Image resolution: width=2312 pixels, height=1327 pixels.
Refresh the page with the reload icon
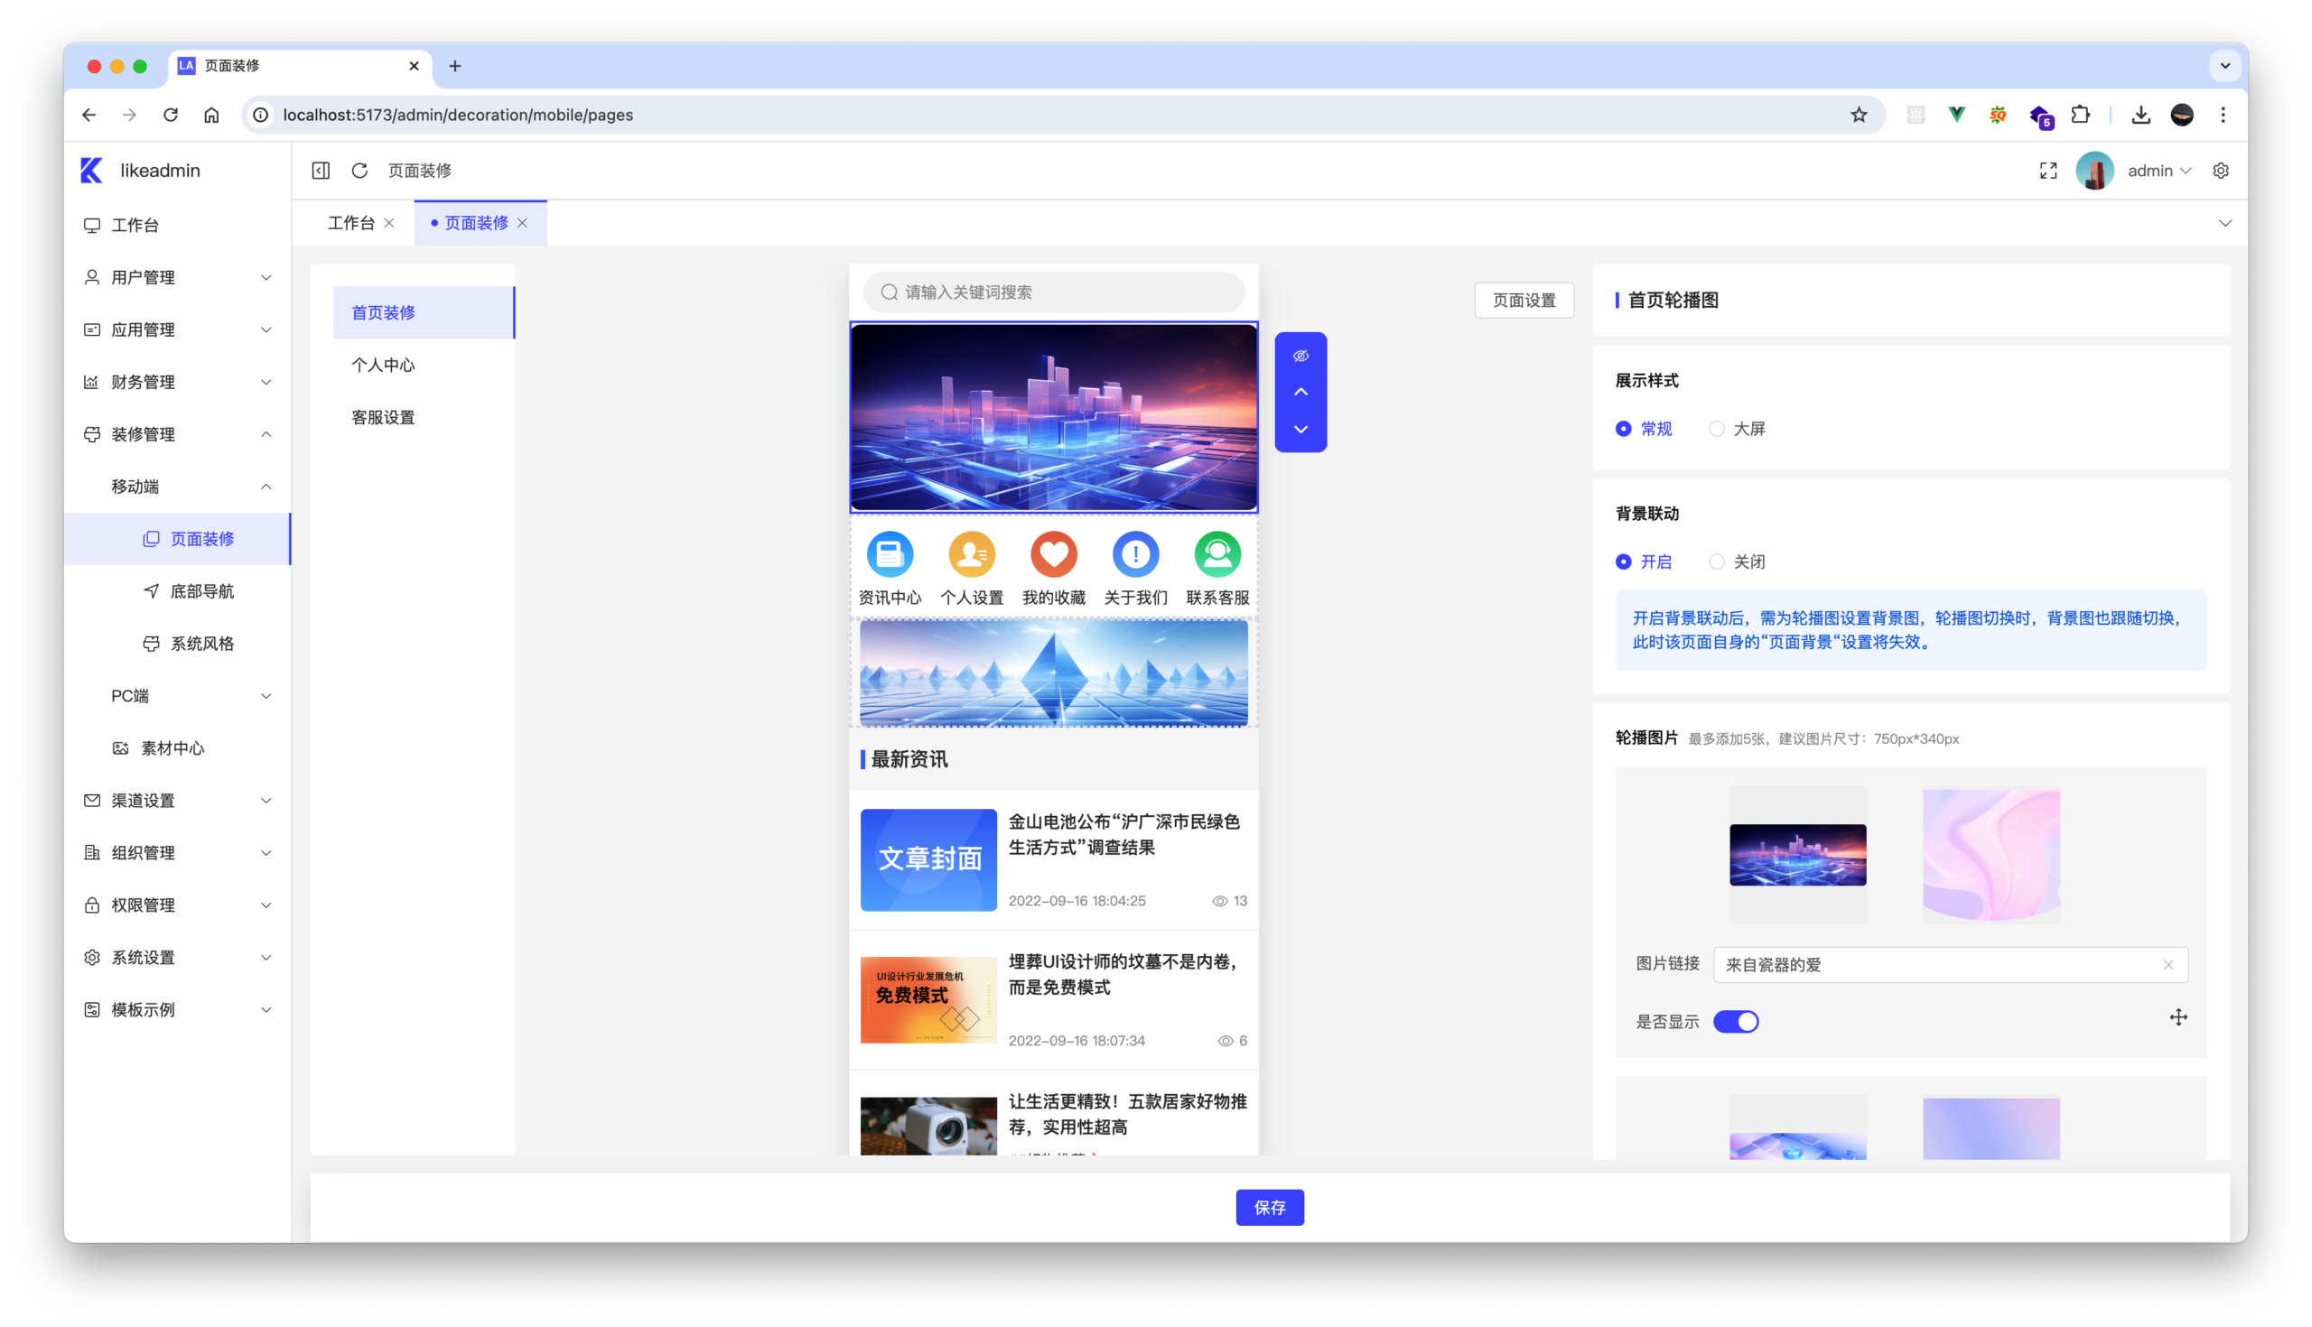(360, 171)
